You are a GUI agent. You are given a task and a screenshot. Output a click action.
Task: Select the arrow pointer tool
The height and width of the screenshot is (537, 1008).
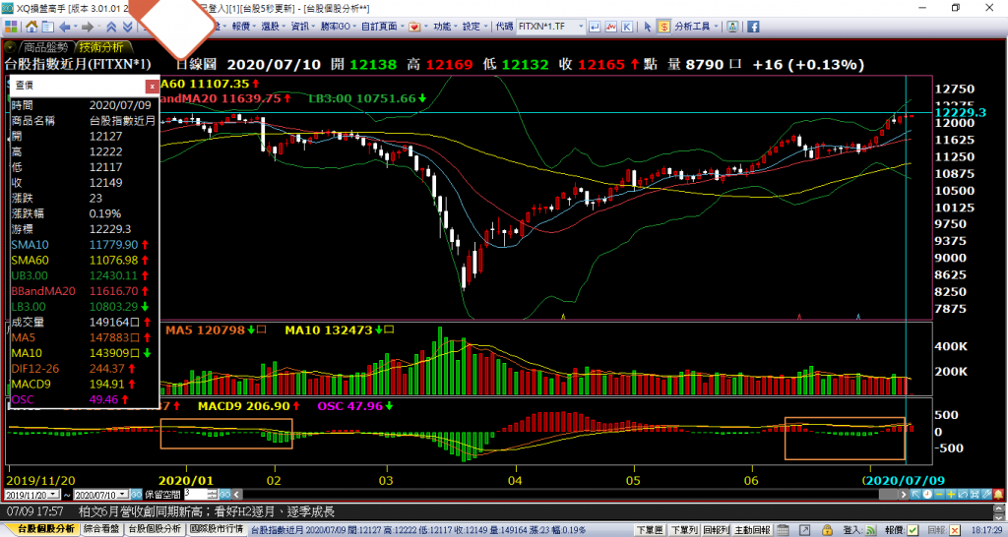tap(646, 27)
